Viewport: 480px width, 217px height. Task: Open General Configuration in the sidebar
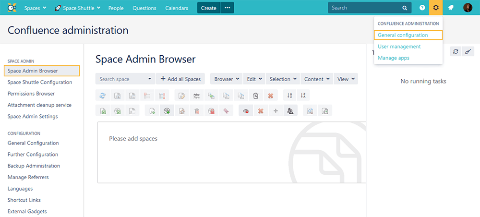point(34,143)
